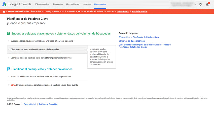Click the '© 2017 Google' footer text
The image size is (214, 116).
[x=14, y=104]
